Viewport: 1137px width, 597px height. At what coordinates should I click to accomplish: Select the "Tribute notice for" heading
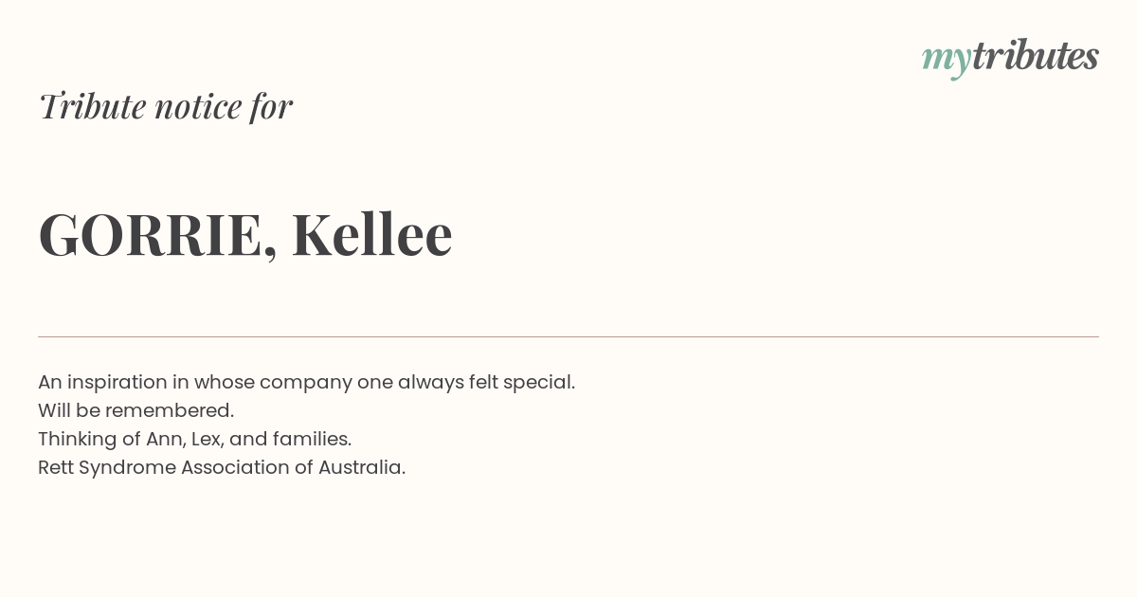tap(166, 106)
